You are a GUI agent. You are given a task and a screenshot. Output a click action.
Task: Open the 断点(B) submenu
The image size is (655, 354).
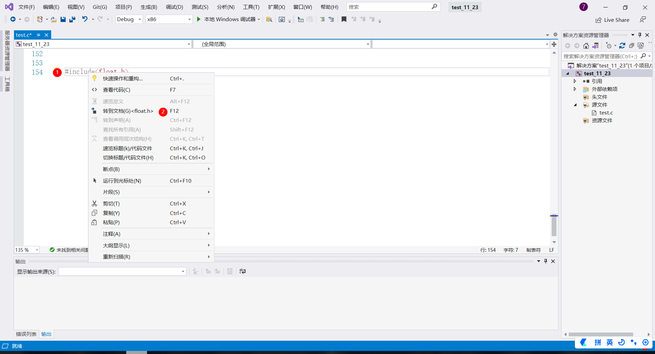tap(151, 169)
